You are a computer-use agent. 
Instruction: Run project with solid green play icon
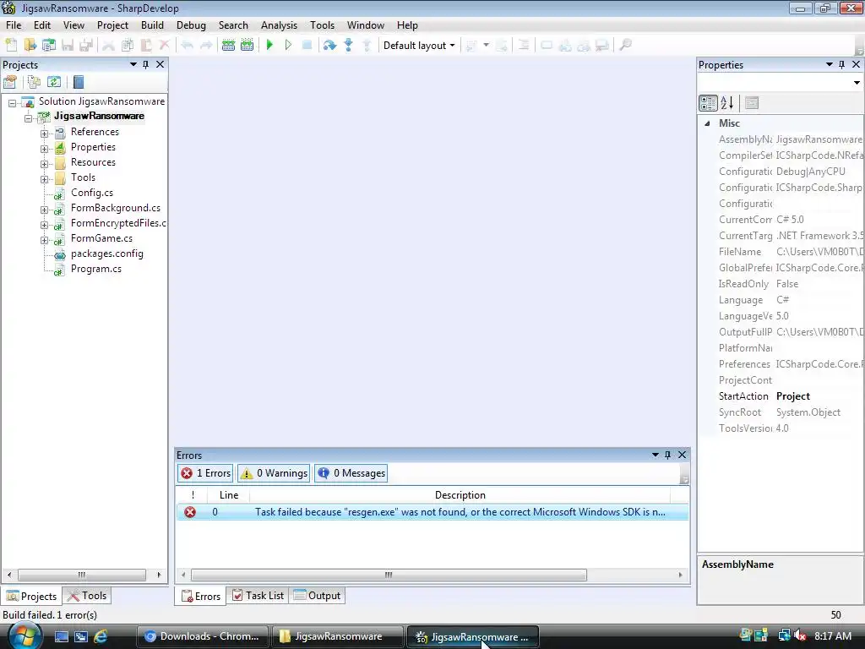pyautogui.click(x=269, y=45)
